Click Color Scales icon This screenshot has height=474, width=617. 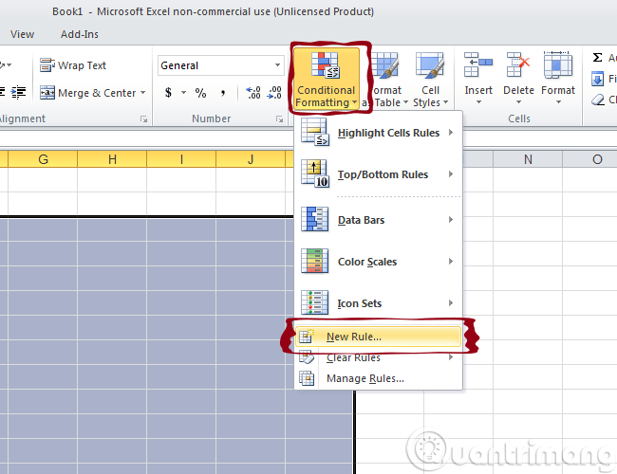314,261
